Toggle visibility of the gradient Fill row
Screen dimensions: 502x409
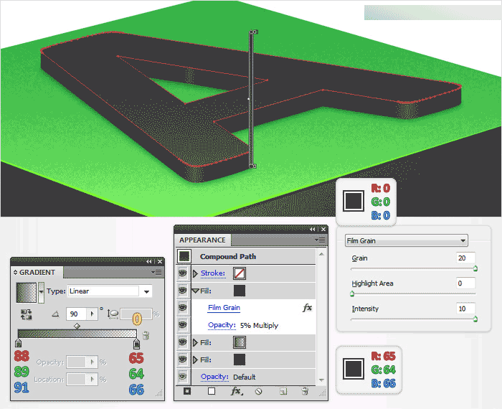(x=183, y=342)
